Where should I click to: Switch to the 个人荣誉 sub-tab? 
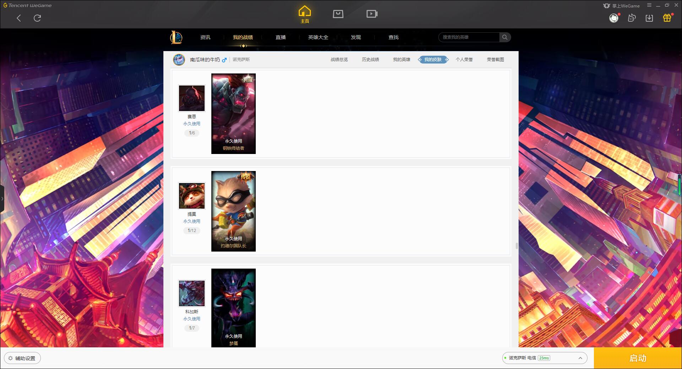click(x=464, y=60)
